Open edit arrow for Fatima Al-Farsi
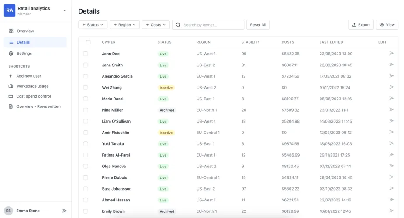 point(391,154)
